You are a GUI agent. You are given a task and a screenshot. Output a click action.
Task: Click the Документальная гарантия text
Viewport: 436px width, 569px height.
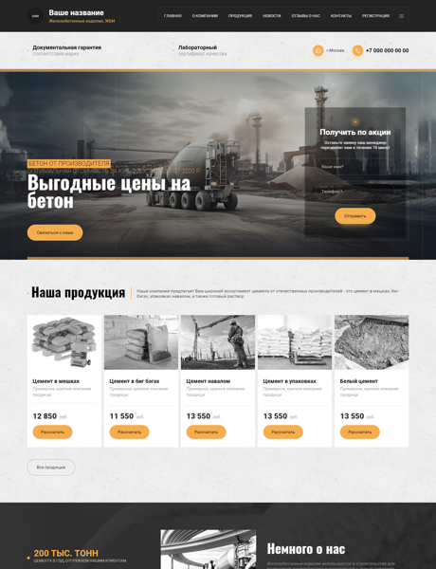pyautogui.click(x=67, y=47)
